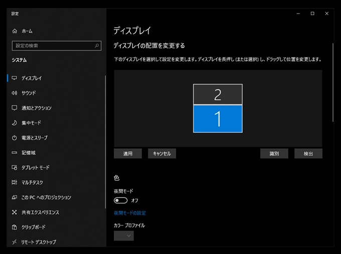Click the 共有エクスペリエンス cross icon
The width and height of the screenshot is (341, 254).
click(x=15, y=212)
